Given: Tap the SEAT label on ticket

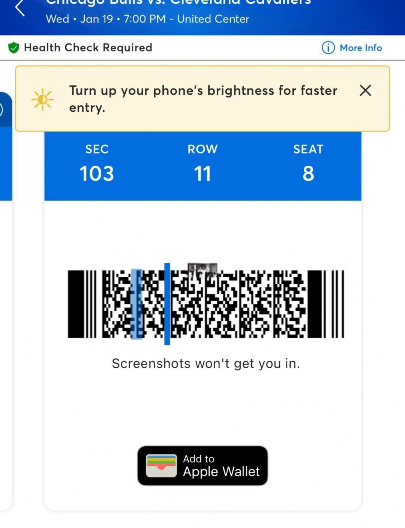Looking at the screenshot, I should pyautogui.click(x=308, y=149).
